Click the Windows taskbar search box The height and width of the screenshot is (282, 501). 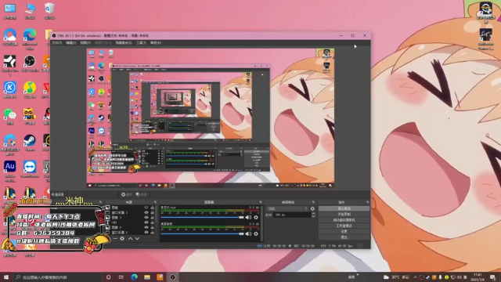pyautogui.click(x=57, y=277)
